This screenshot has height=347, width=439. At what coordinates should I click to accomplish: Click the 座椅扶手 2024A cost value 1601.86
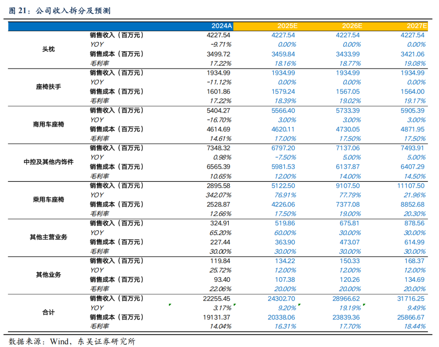coord(218,92)
